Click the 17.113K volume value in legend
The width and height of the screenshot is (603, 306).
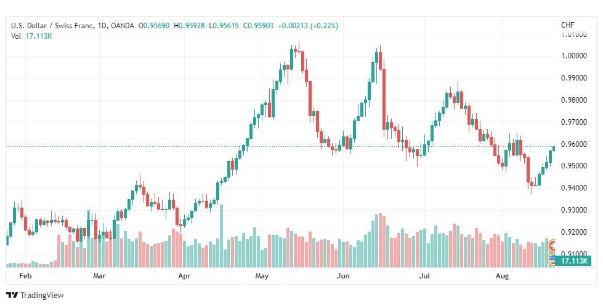(x=39, y=36)
